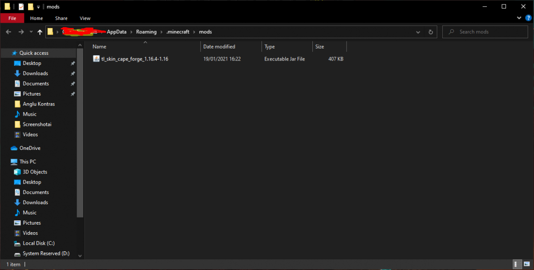The height and width of the screenshot is (270, 534).
Task: Open Documents under Quick access
Action: [x=36, y=84]
